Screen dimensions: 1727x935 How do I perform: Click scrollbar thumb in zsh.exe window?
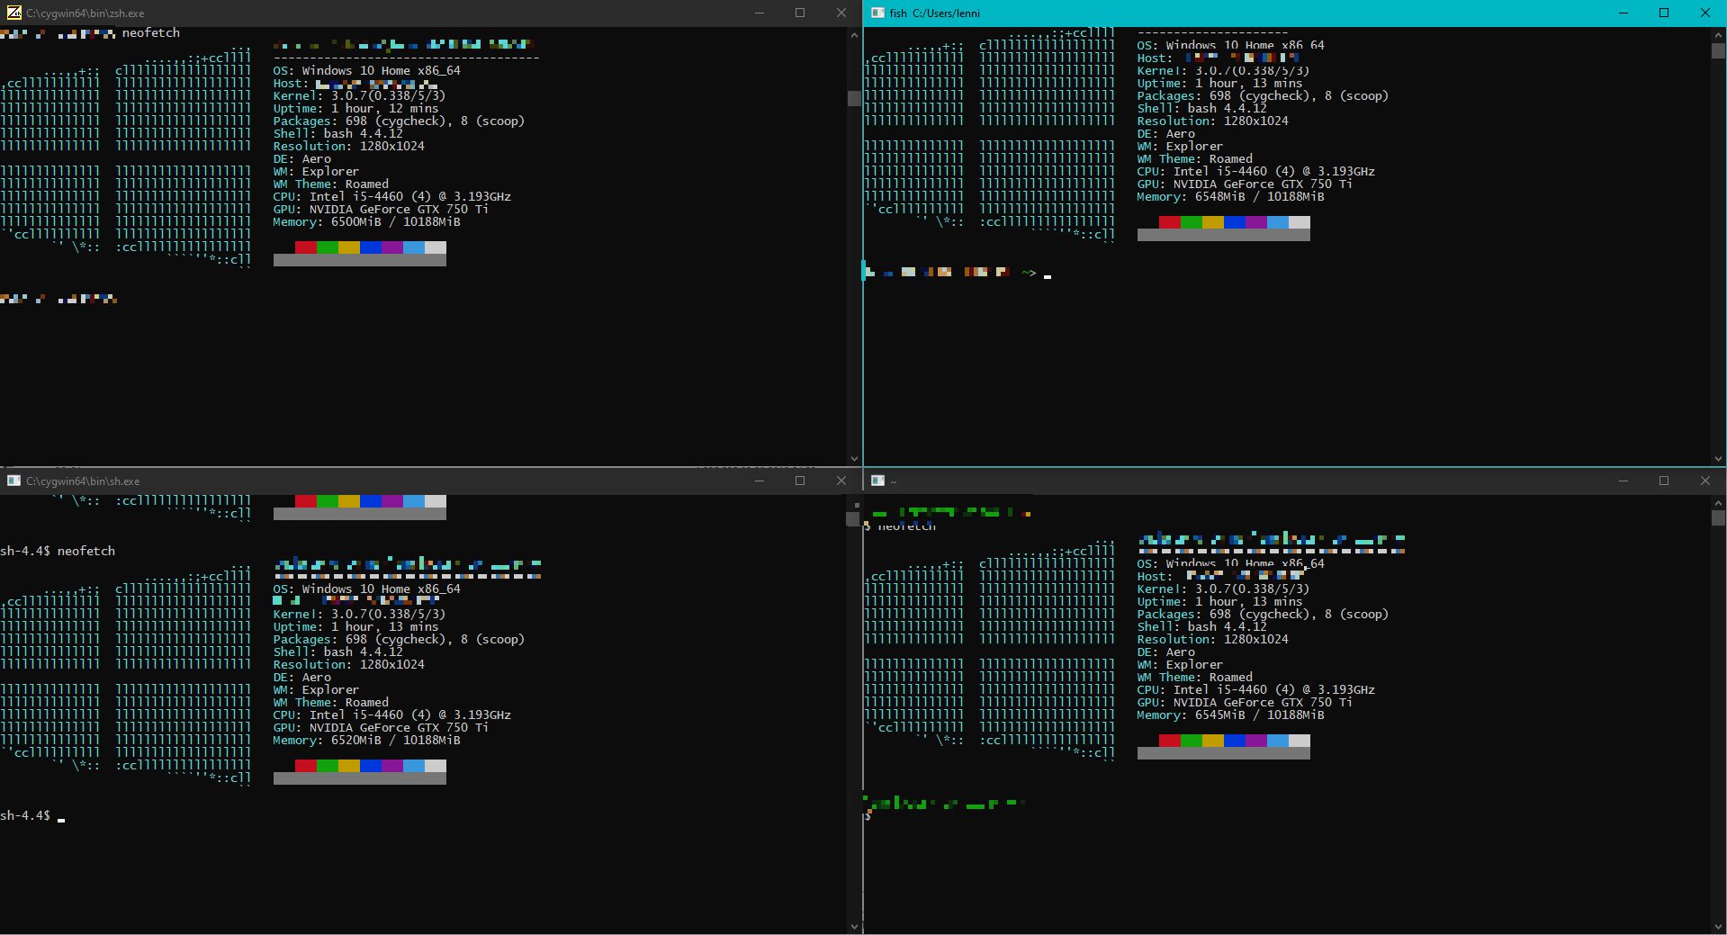click(x=854, y=98)
